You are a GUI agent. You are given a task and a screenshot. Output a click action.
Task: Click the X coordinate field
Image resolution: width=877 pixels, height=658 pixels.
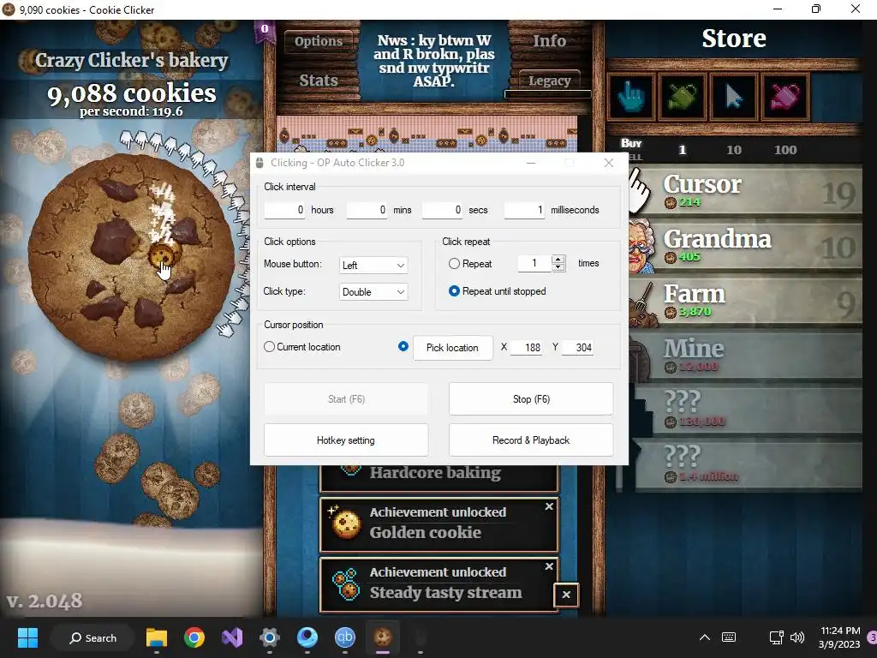pos(527,348)
